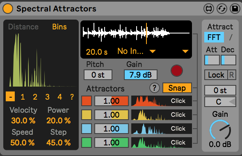242x156 pixels.
Task: Click the minus preset slot button
Action: [10, 96]
